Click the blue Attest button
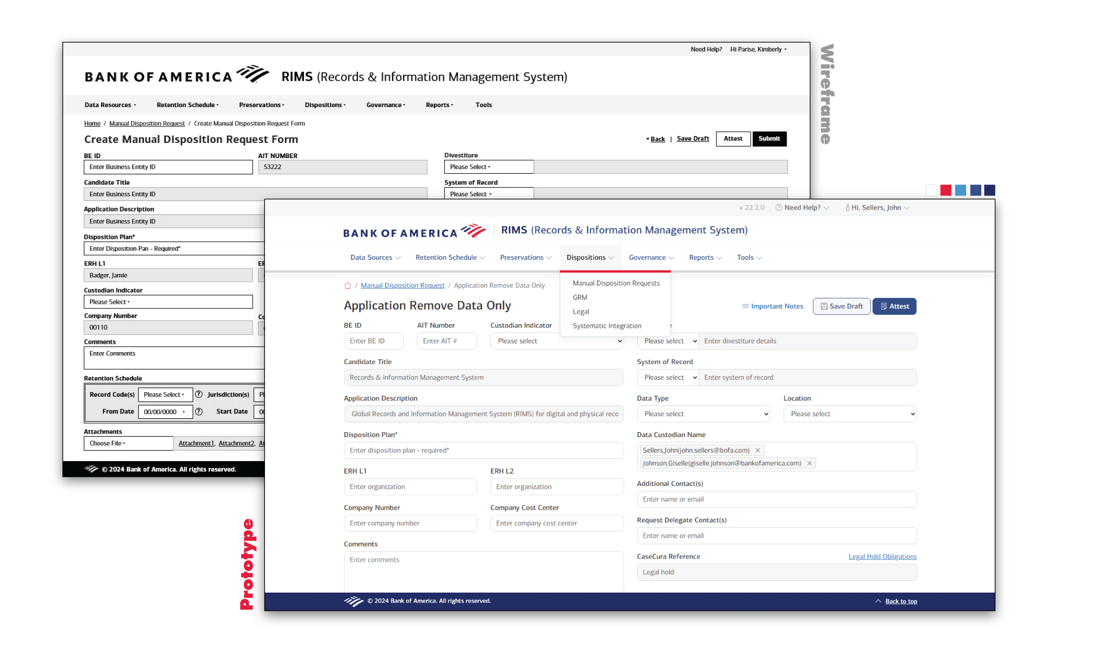The width and height of the screenshot is (1093, 662). pyautogui.click(x=894, y=306)
